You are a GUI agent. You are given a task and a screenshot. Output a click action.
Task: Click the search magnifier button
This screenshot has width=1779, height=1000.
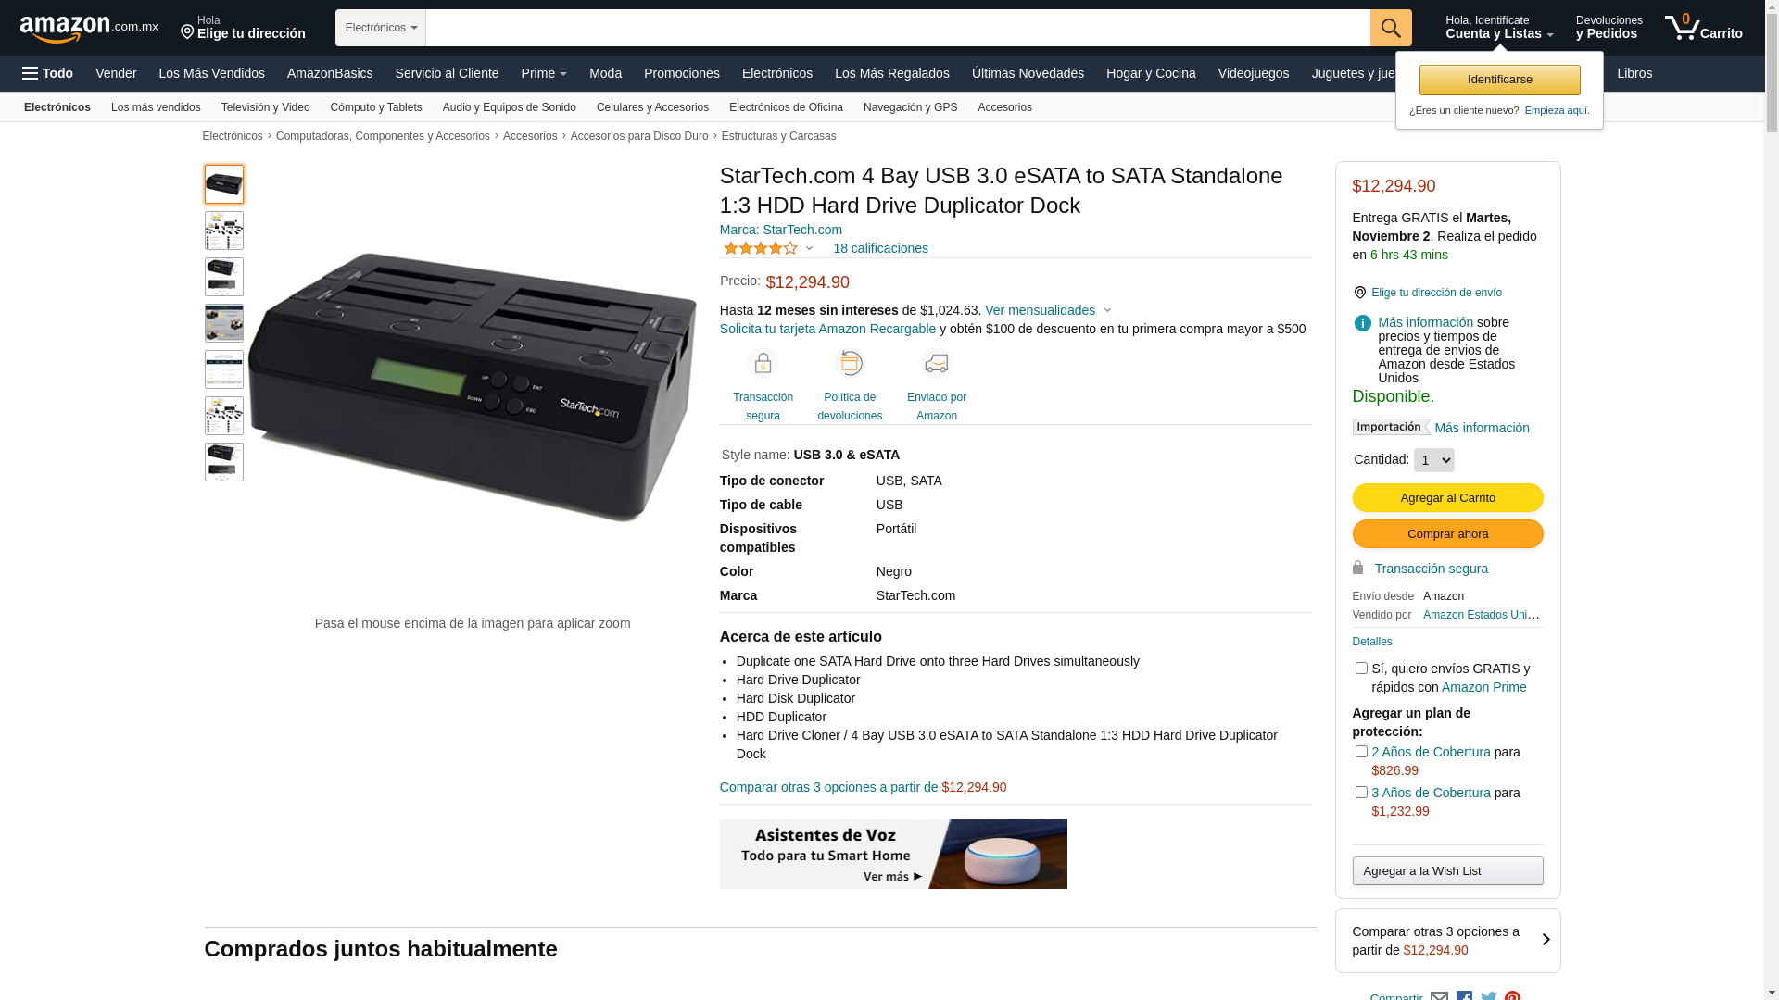tap(1391, 28)
